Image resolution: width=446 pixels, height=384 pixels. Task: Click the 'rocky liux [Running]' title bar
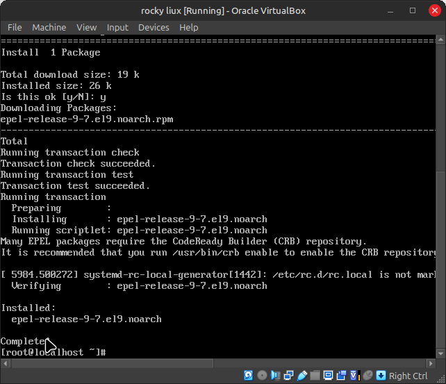coord(223,10)
